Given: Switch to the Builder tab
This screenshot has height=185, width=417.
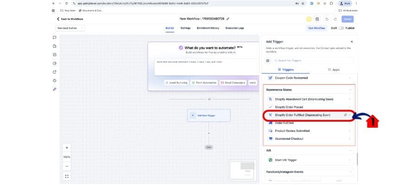Looking at the screenshot, I should point(170,28).
